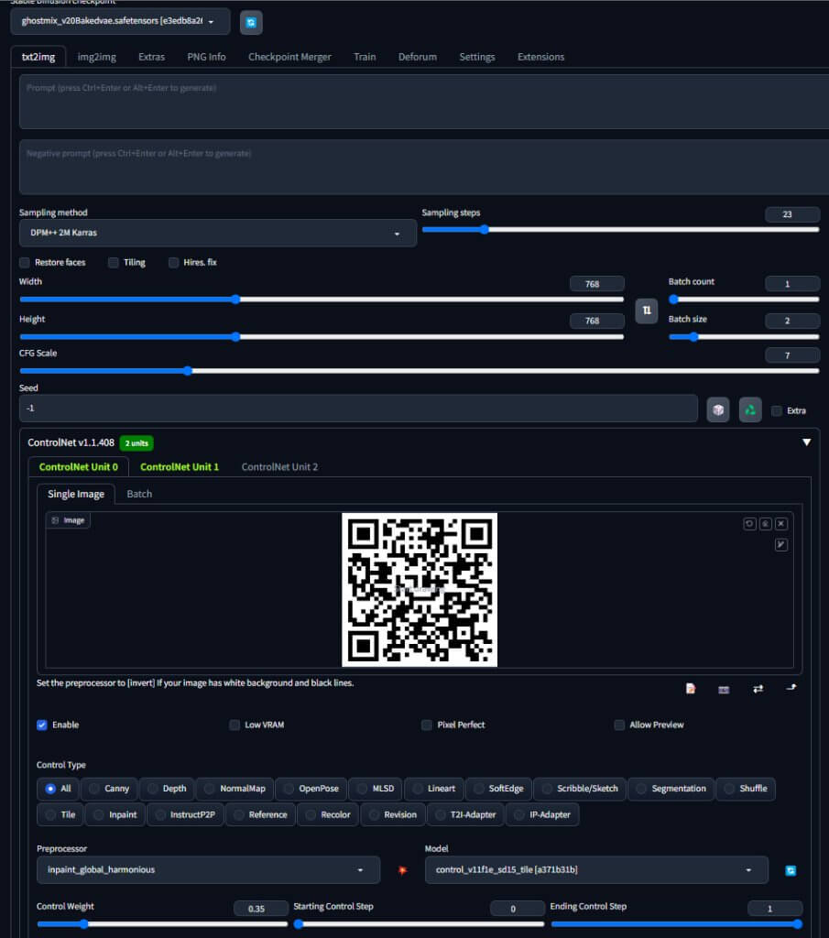Enable webcam input for ControlNet
This screenshot has height=938, width=829.
pos(723,689)
